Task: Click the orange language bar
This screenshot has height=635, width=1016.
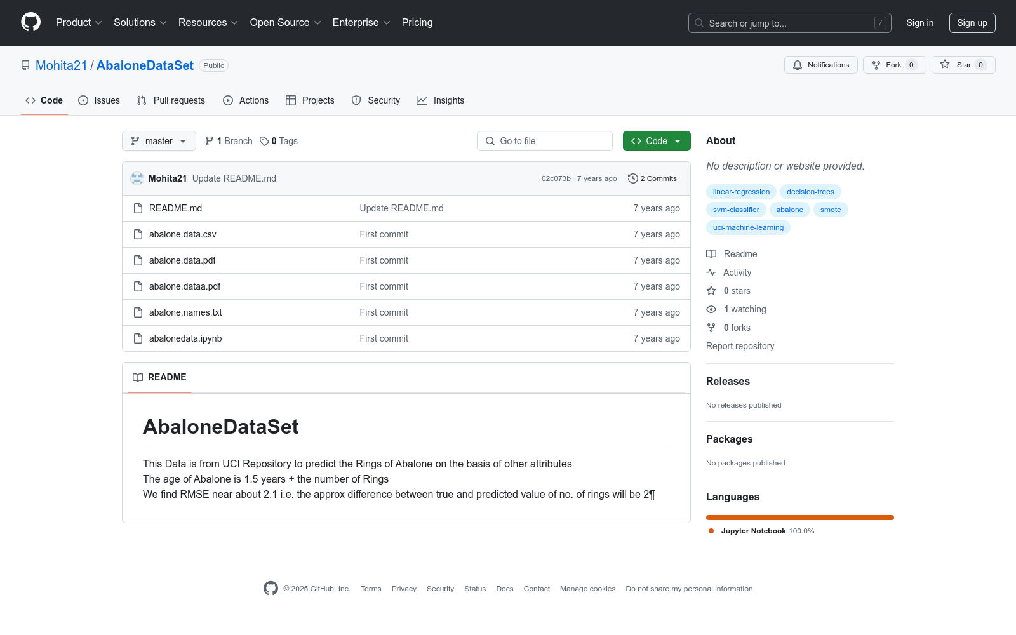Action: [x=800, y=518]
